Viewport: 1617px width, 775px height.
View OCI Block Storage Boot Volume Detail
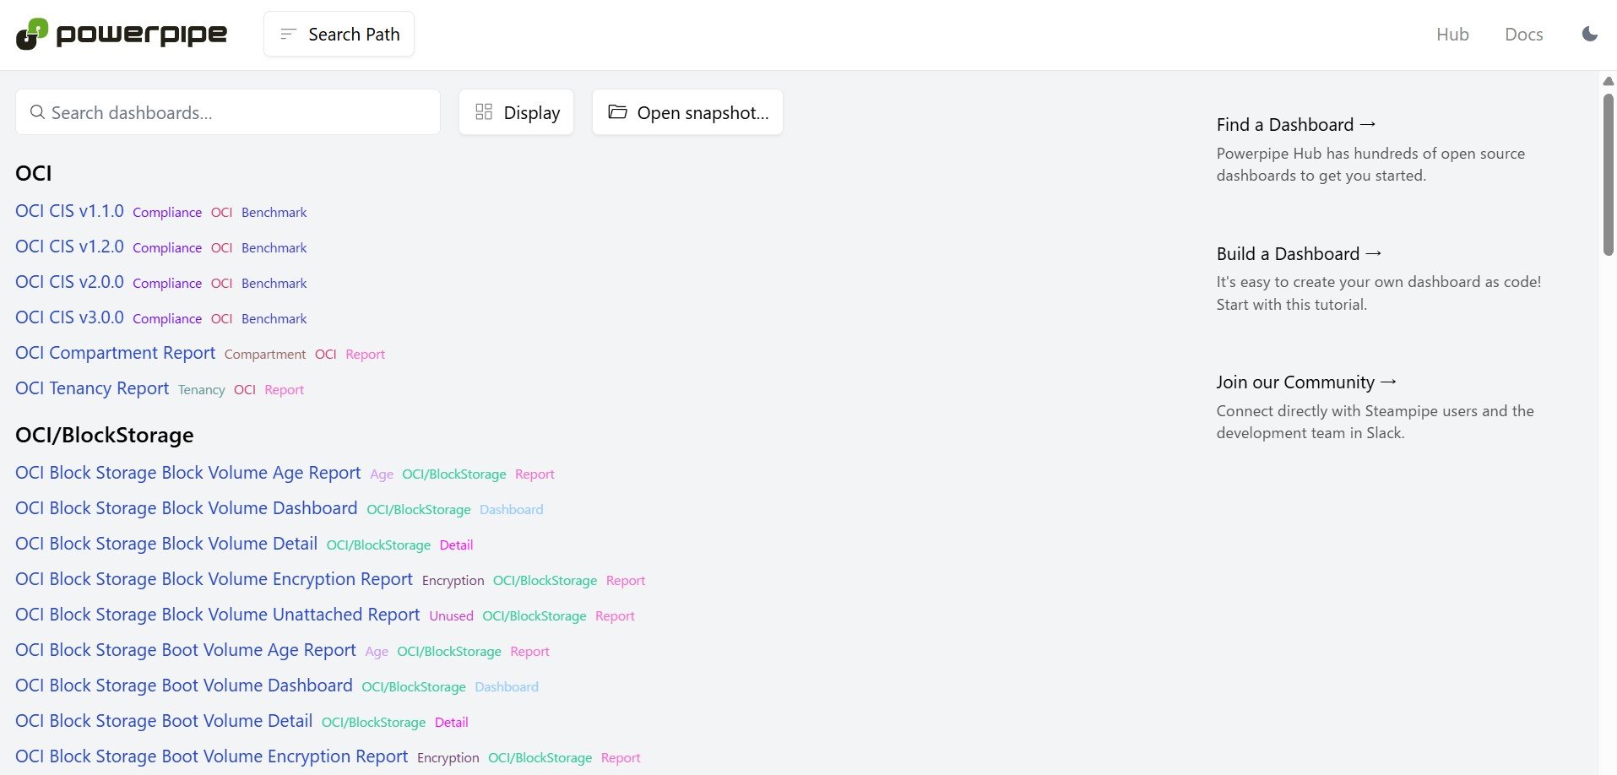(x=164, y=721)
